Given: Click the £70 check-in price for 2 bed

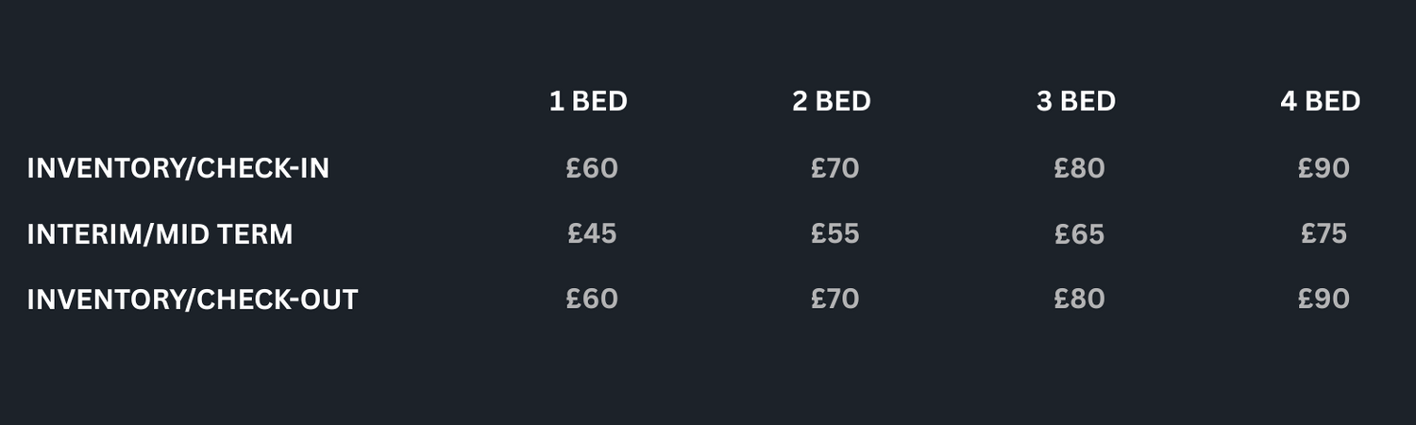Looking at the screenshot, I should pyautogui.click(x=835, y=168).
